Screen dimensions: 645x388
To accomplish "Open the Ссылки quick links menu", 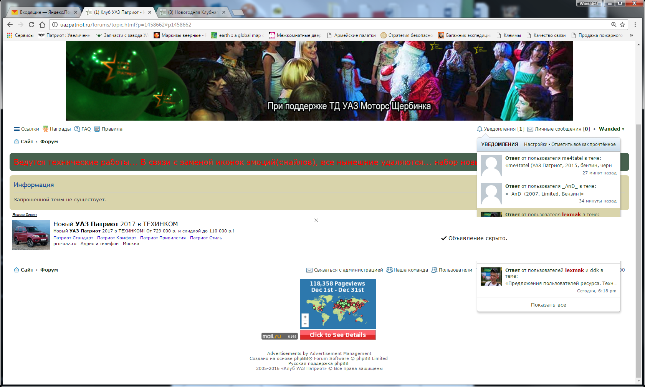I will (x=26, y=129).
